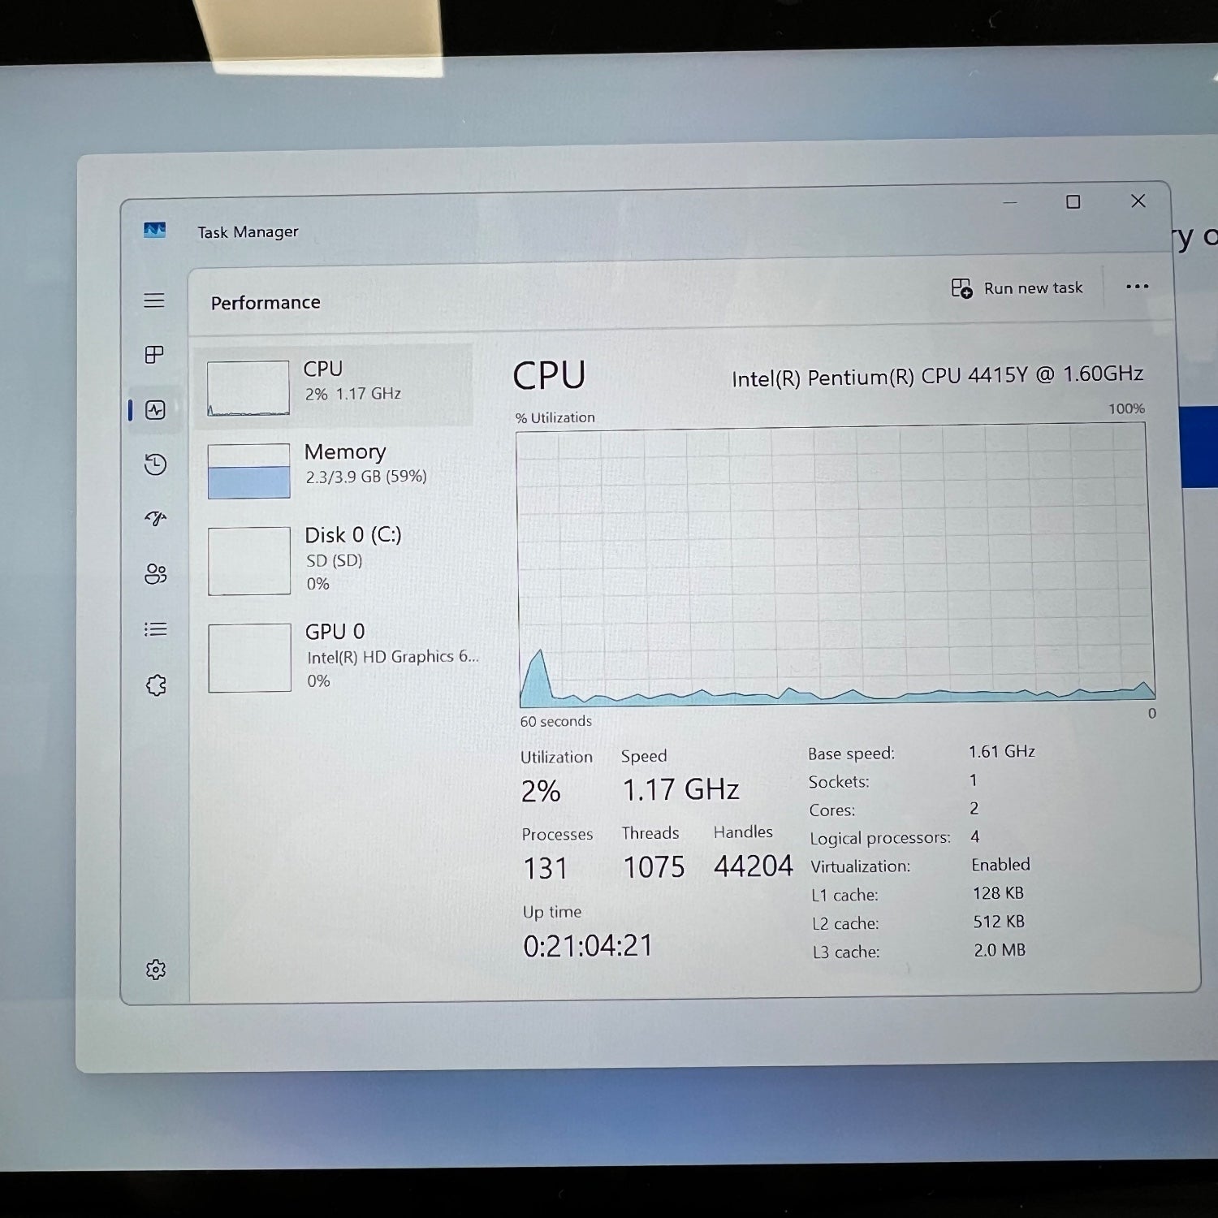Click the Task Manager app icon
This screenshot has width=1218, height=1218.
[154, 230]
